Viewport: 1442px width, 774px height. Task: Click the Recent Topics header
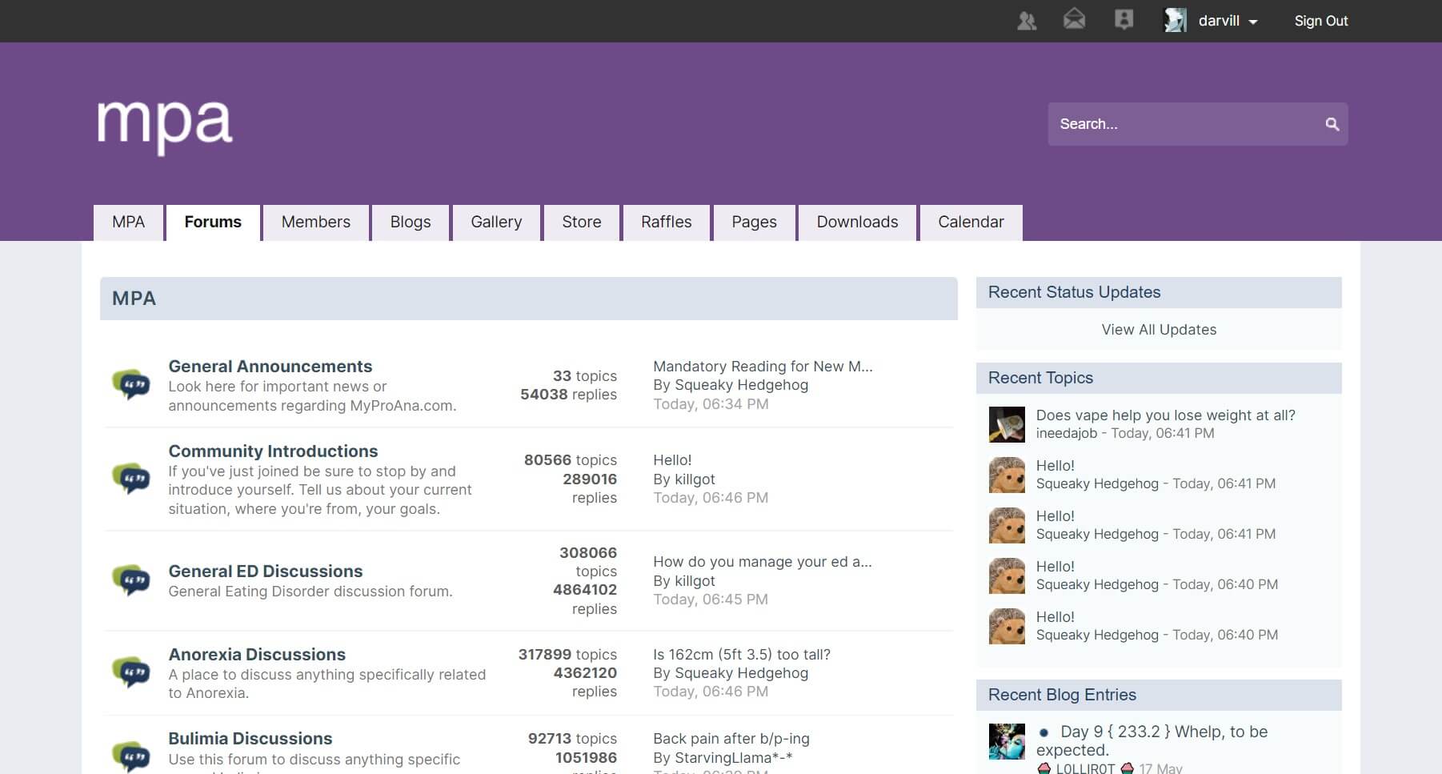point(1159,379)
